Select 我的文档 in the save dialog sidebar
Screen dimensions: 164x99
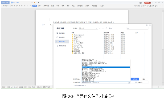62,42
